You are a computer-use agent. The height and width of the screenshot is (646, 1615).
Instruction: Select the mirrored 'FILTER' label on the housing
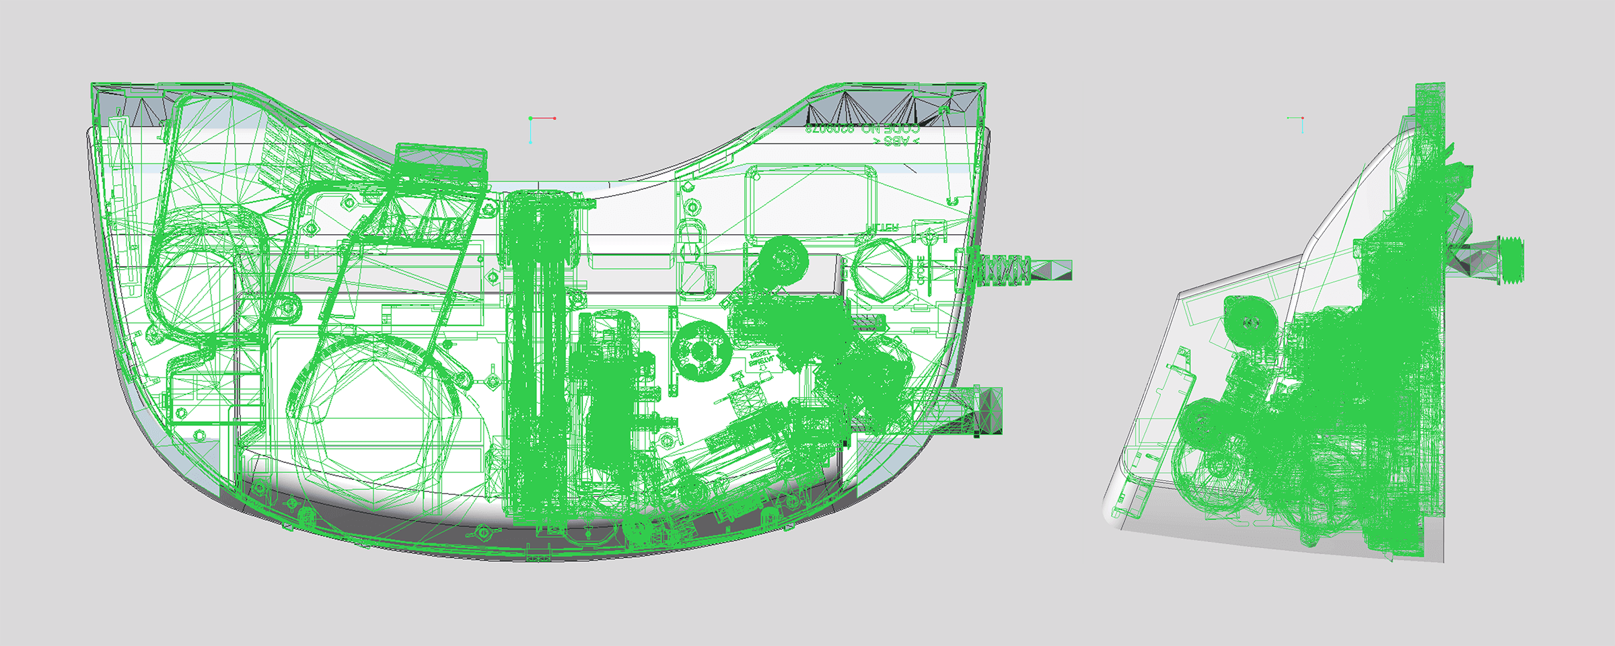882,228
